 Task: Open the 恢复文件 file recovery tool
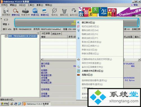point(25,12)
